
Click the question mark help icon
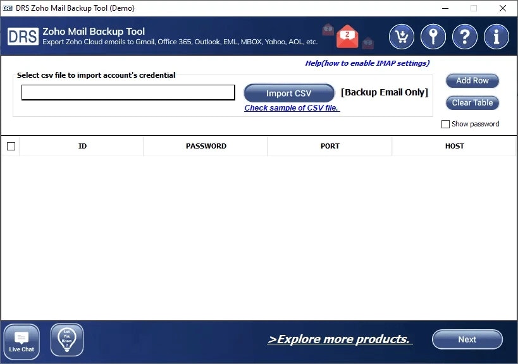(465, 37)
